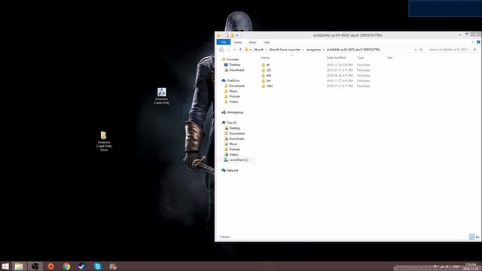Switch to large icons view layout icon
482x271 pixels.
[477, 236]
